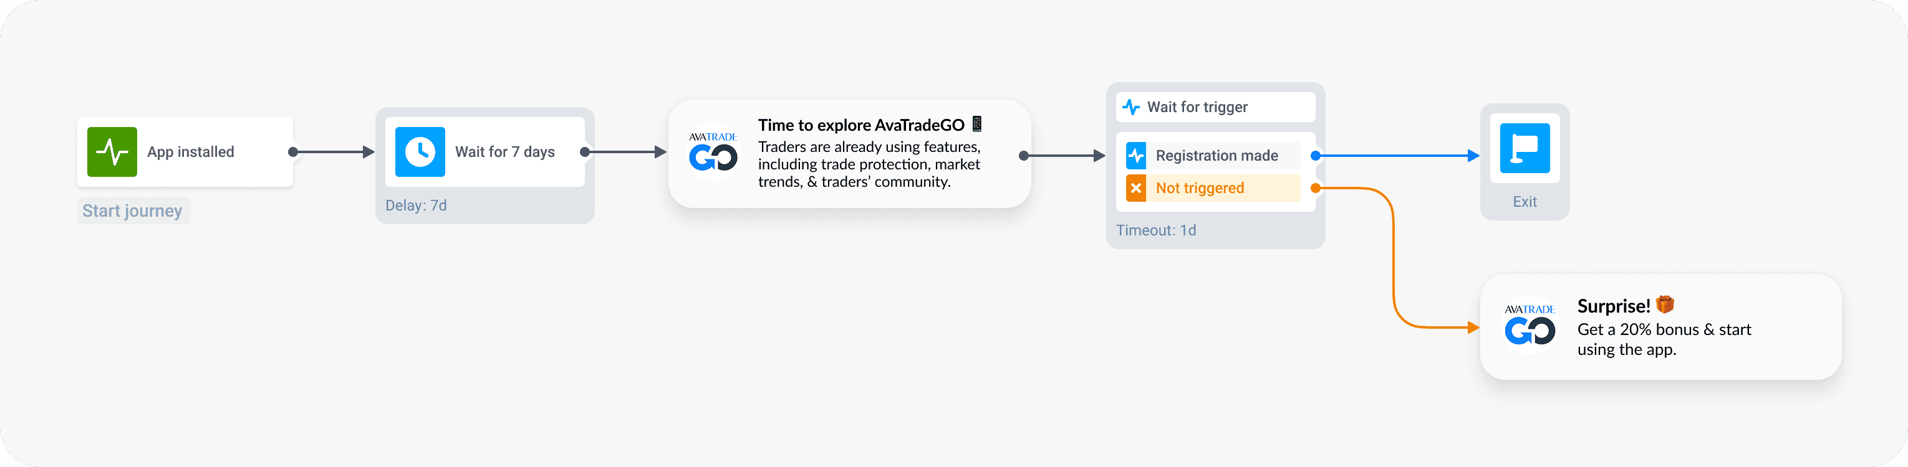The image size is (1908, 467).
Task: Select the Registration made trigger row
Action: point(1217,156)
